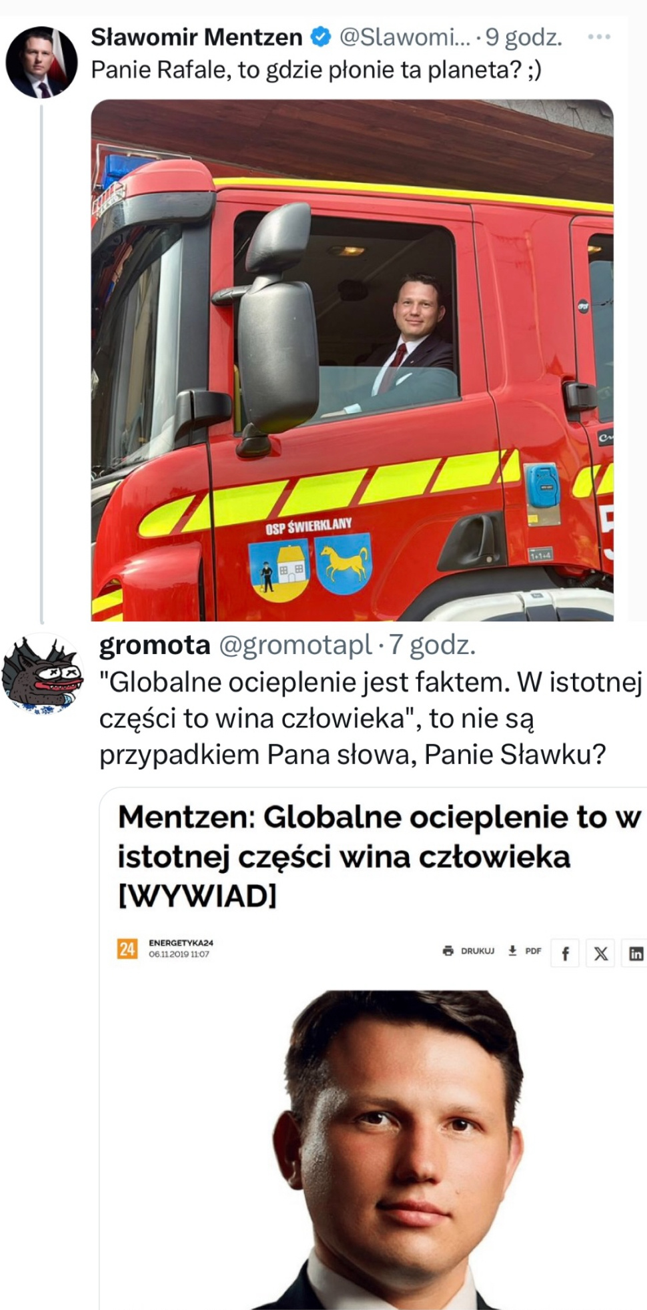Click the orange Energetyka24 logo
This screenshot has width=647, height=1310.
click(127, 948)
